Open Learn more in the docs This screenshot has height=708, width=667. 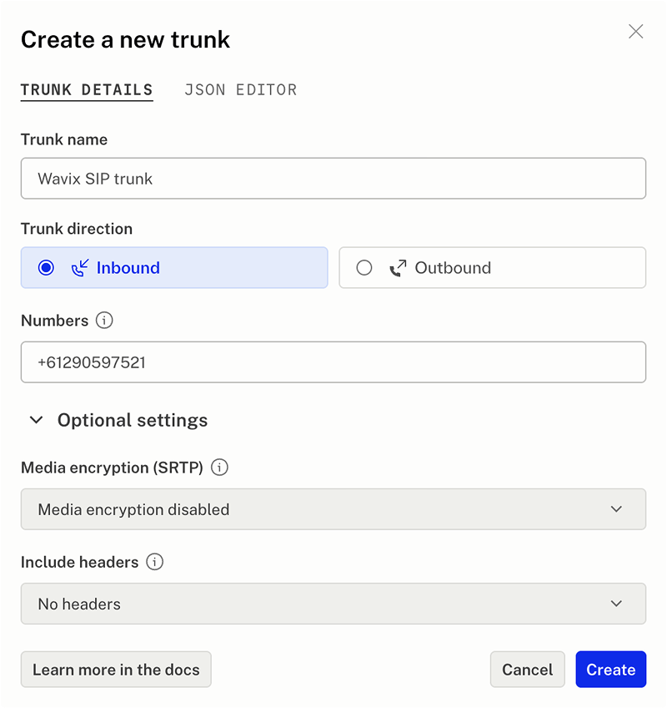pyautogui.click(x=116, y=670)
